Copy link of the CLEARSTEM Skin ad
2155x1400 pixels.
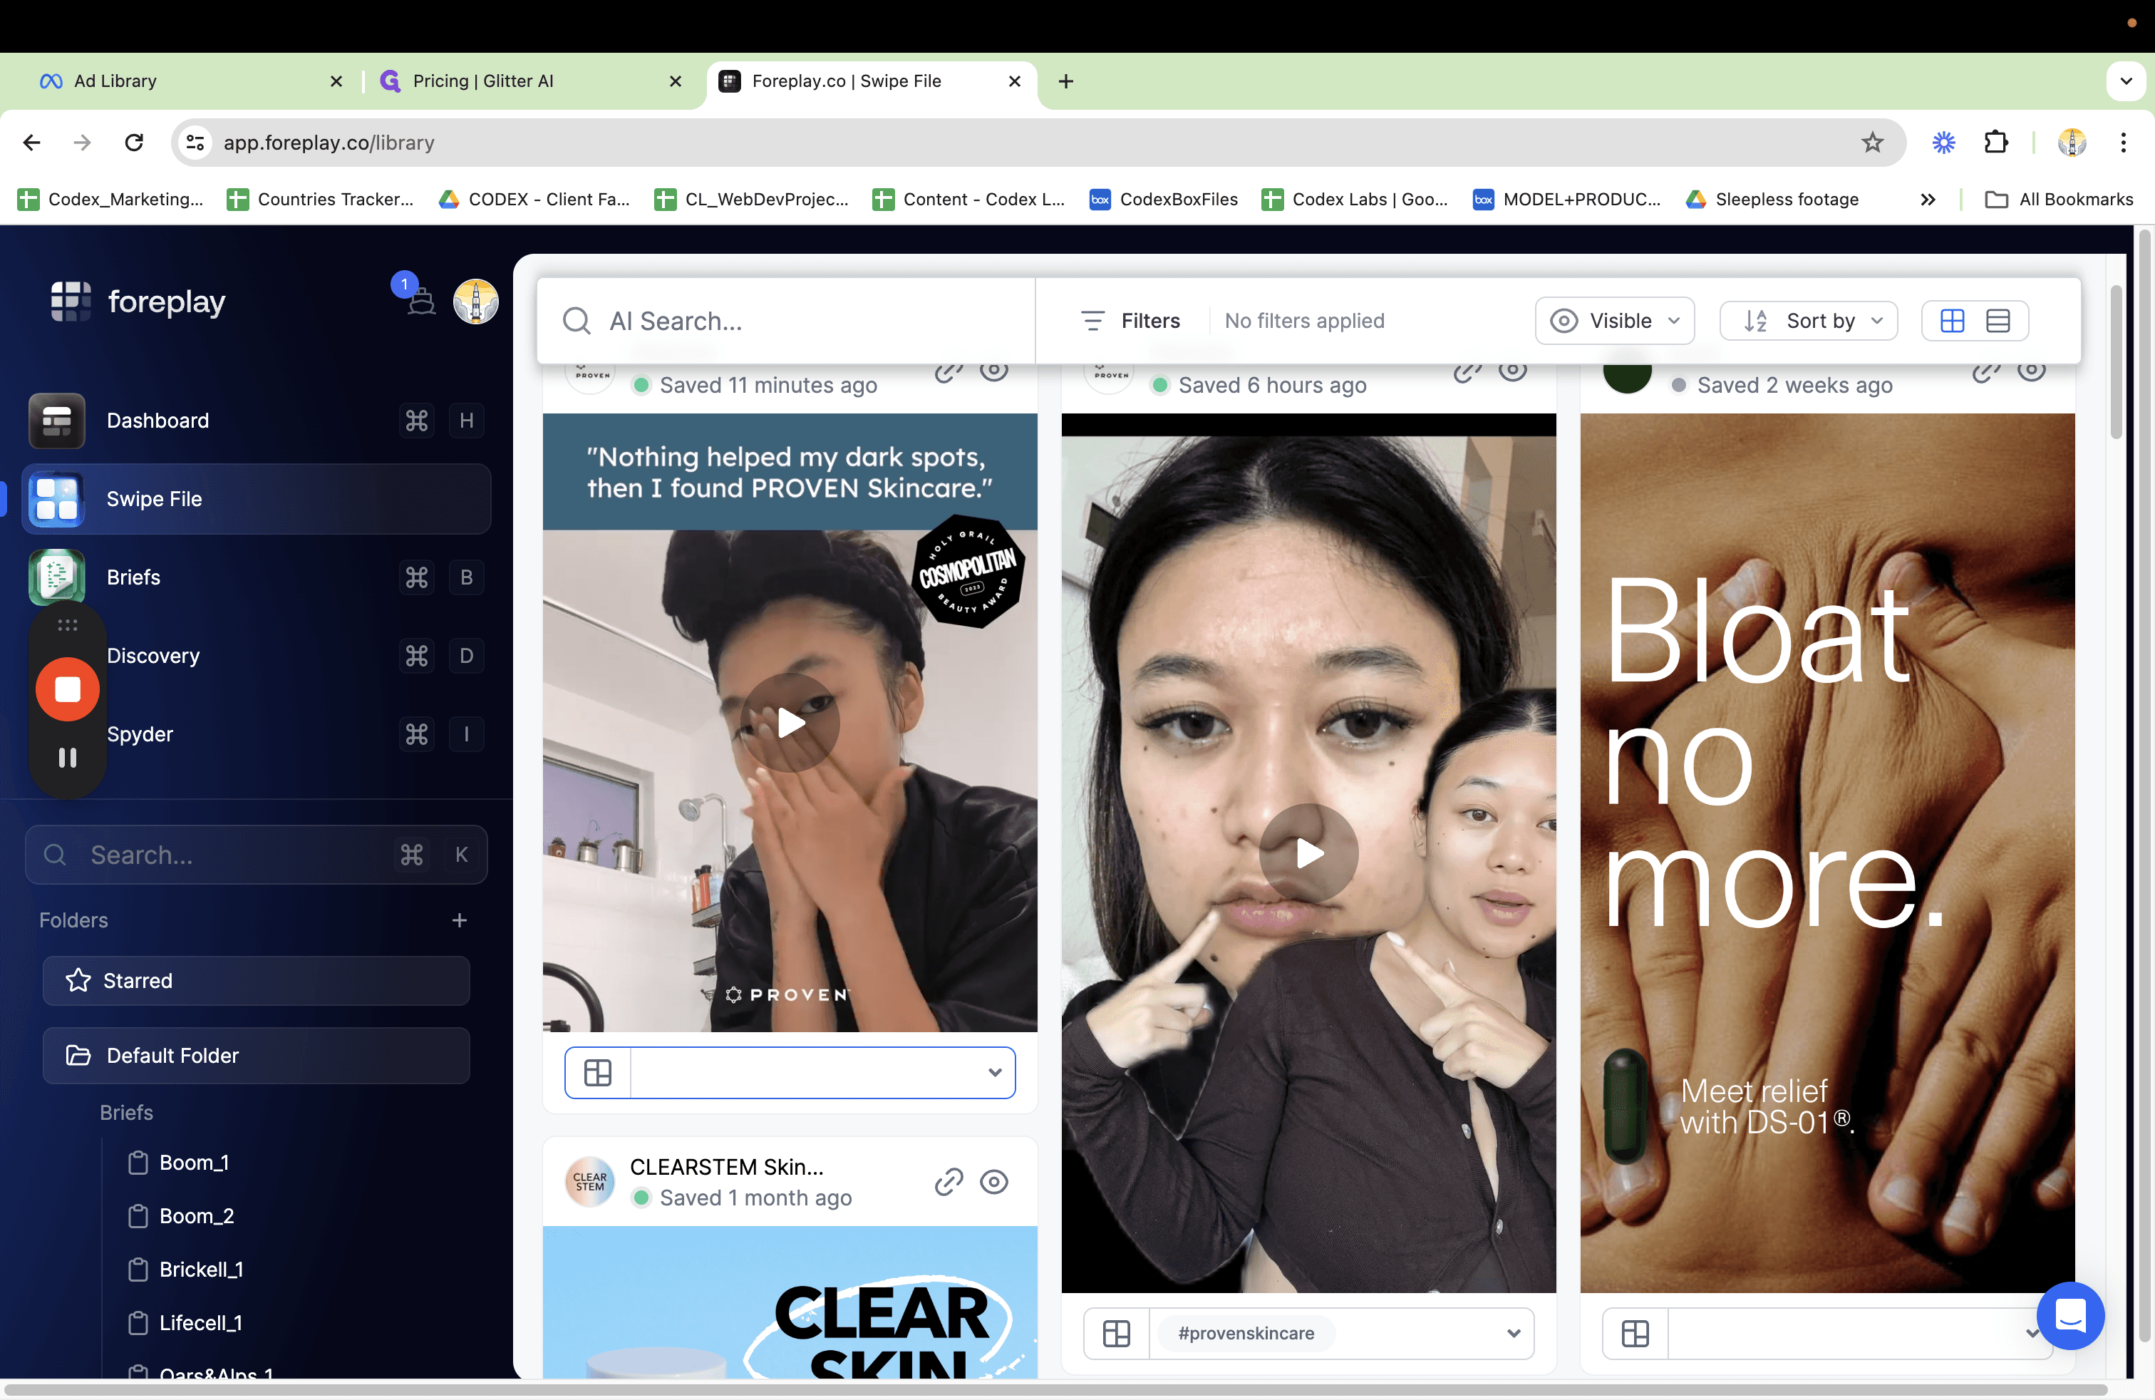point(948,1182)
